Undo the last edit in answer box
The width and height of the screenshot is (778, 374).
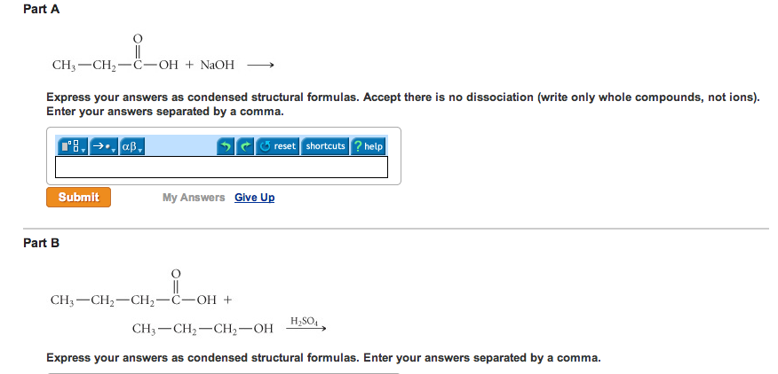tap(226, 146)
